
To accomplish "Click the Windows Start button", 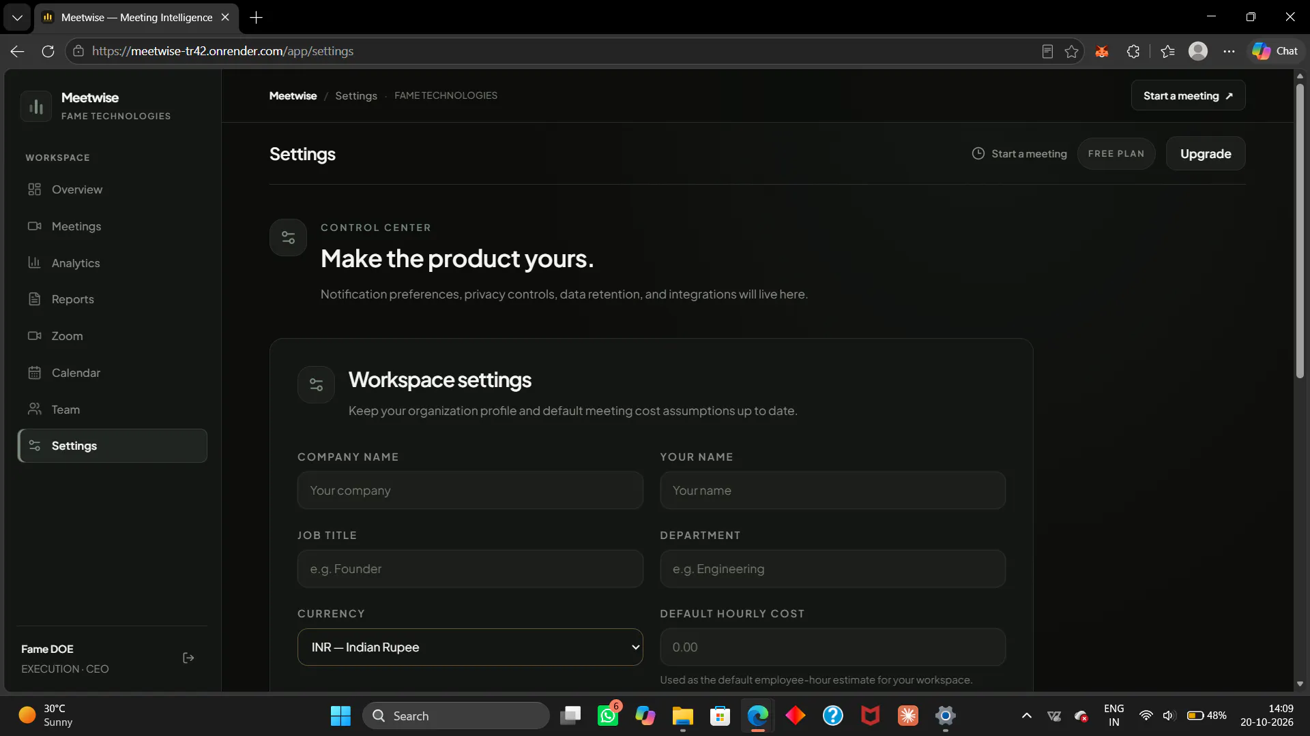I will click(340, 716).
